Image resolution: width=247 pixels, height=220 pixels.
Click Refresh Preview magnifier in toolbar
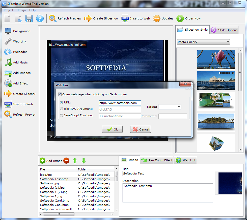(x=53, y=18)
